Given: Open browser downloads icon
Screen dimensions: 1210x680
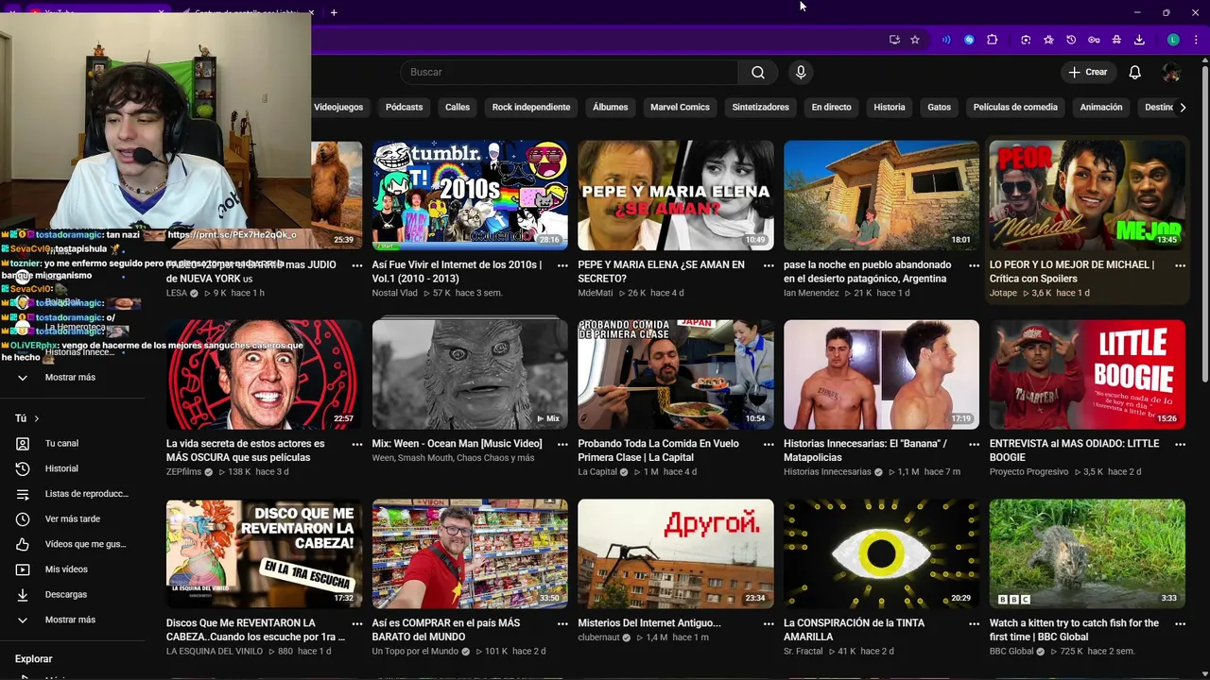Looking at the screenshot, I should click(x=1139, y=40).
